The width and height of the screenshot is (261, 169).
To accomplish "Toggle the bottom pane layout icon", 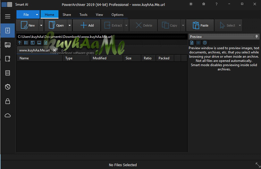I will click(39, 43).
